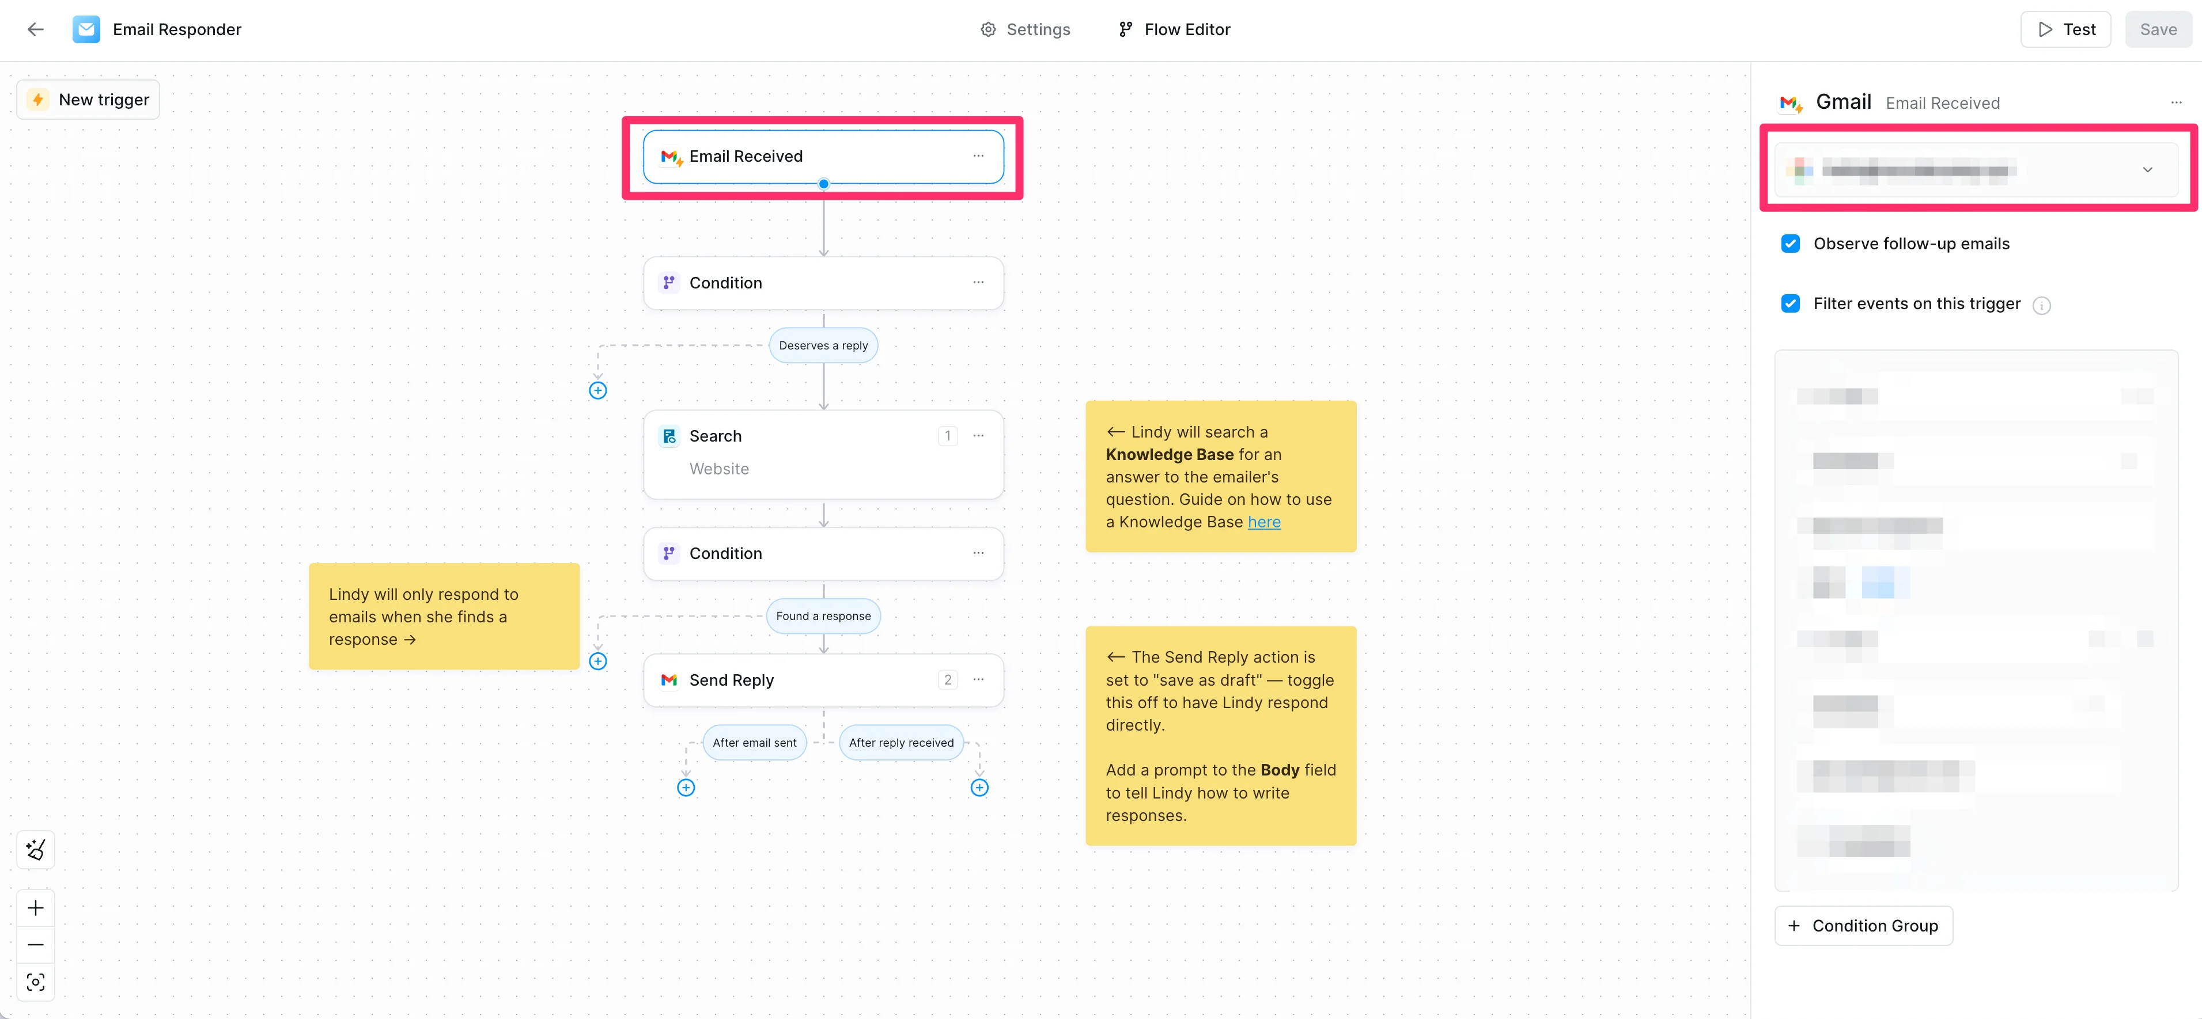Uncheck Observe follow-up emails
Viewport: 2202px width, 1019px height.
click(1790, 244)
